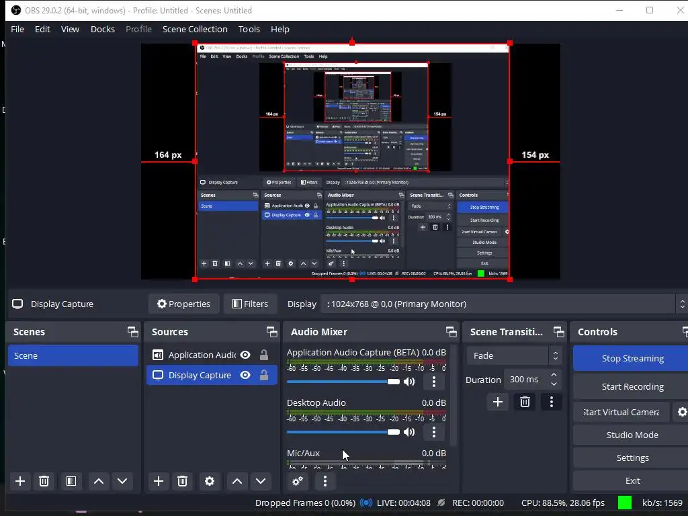Open the Tools menu

[249, 30]
